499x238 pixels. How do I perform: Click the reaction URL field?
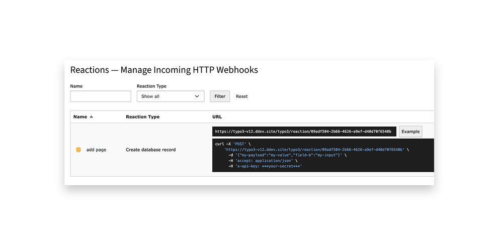click(304, 132)
